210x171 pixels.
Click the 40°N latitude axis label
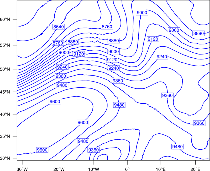pyautogui.click(x=5, y=114)
